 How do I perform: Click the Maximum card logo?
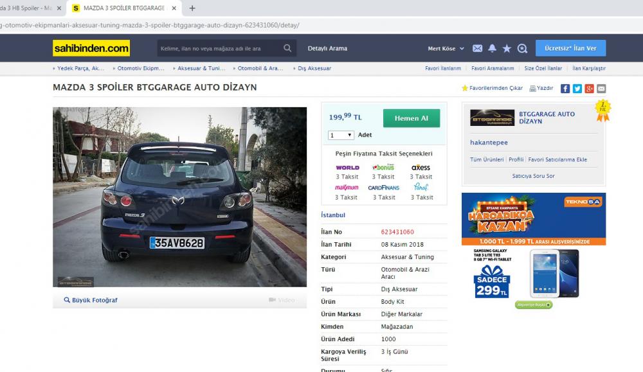tap(347, 187)
